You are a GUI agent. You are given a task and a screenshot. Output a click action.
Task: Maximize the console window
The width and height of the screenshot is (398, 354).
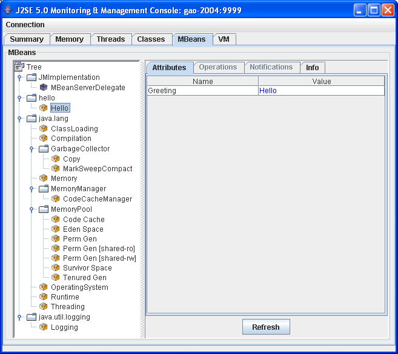tap(374, 10)
